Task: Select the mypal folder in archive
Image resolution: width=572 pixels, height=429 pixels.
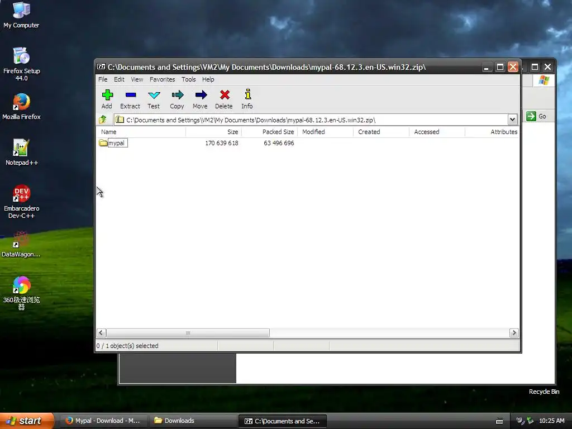Action: pos(113,143)
